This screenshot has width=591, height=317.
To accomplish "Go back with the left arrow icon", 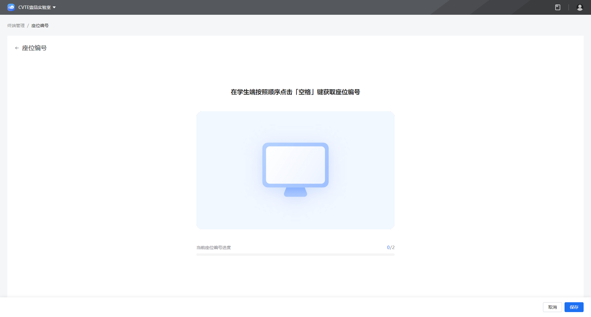I will pos(17,48).
